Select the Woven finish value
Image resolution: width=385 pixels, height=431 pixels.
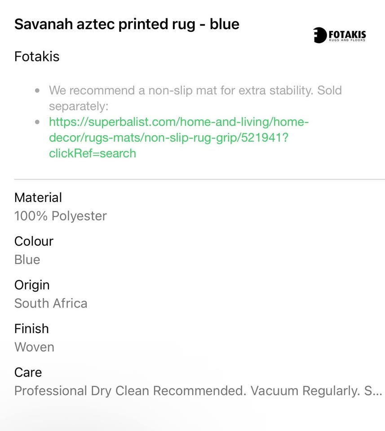click(34, 347)
